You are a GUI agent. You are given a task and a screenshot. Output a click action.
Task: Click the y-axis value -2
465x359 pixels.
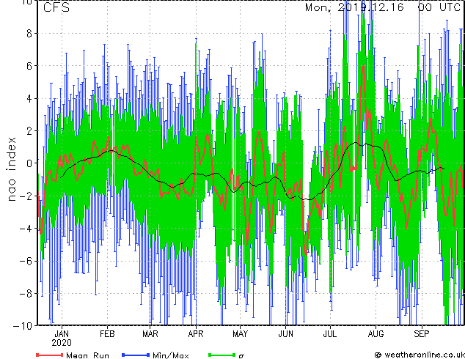(26, 196)
